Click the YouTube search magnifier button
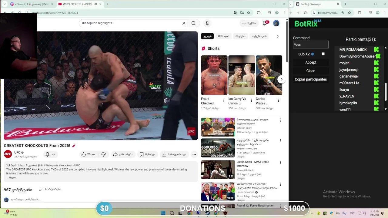The image size is (388, 218). [x=193, y=23]
